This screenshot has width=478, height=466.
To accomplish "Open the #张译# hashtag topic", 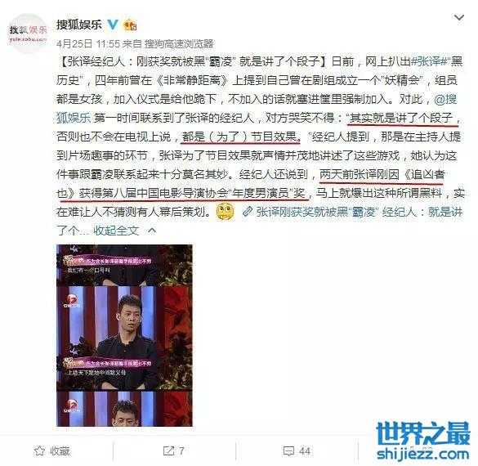I will [429, 61].
